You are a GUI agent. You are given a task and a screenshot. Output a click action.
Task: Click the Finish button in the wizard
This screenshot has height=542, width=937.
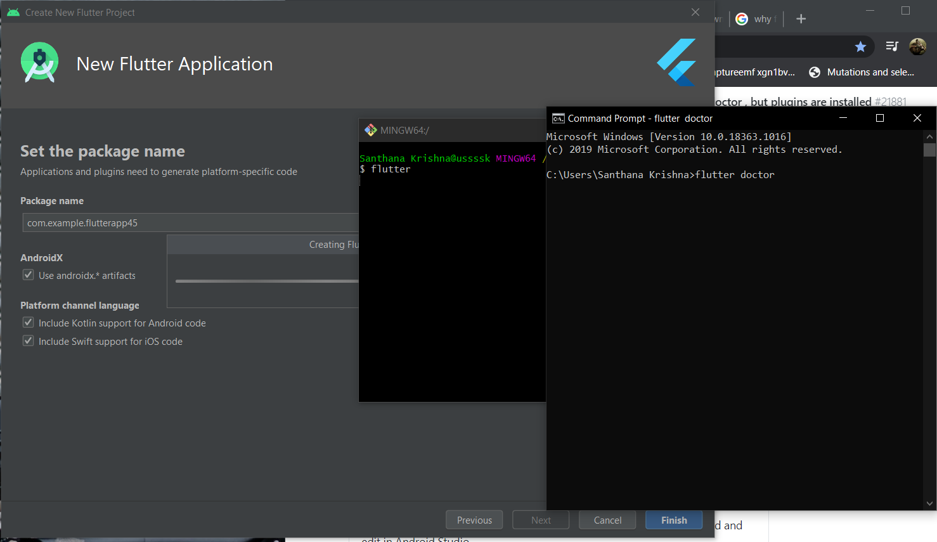[x=673, y=520]
